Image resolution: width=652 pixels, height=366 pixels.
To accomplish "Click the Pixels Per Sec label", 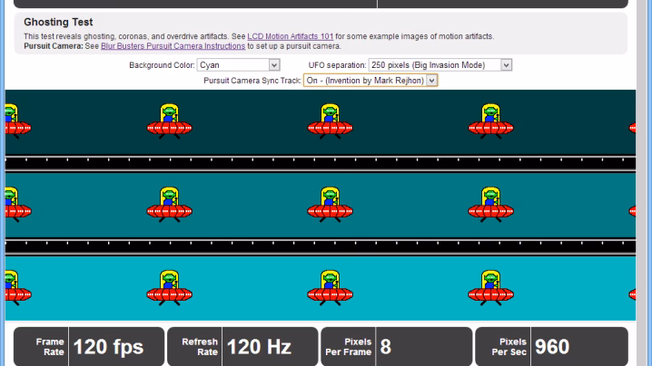I will tap(509, 347).
